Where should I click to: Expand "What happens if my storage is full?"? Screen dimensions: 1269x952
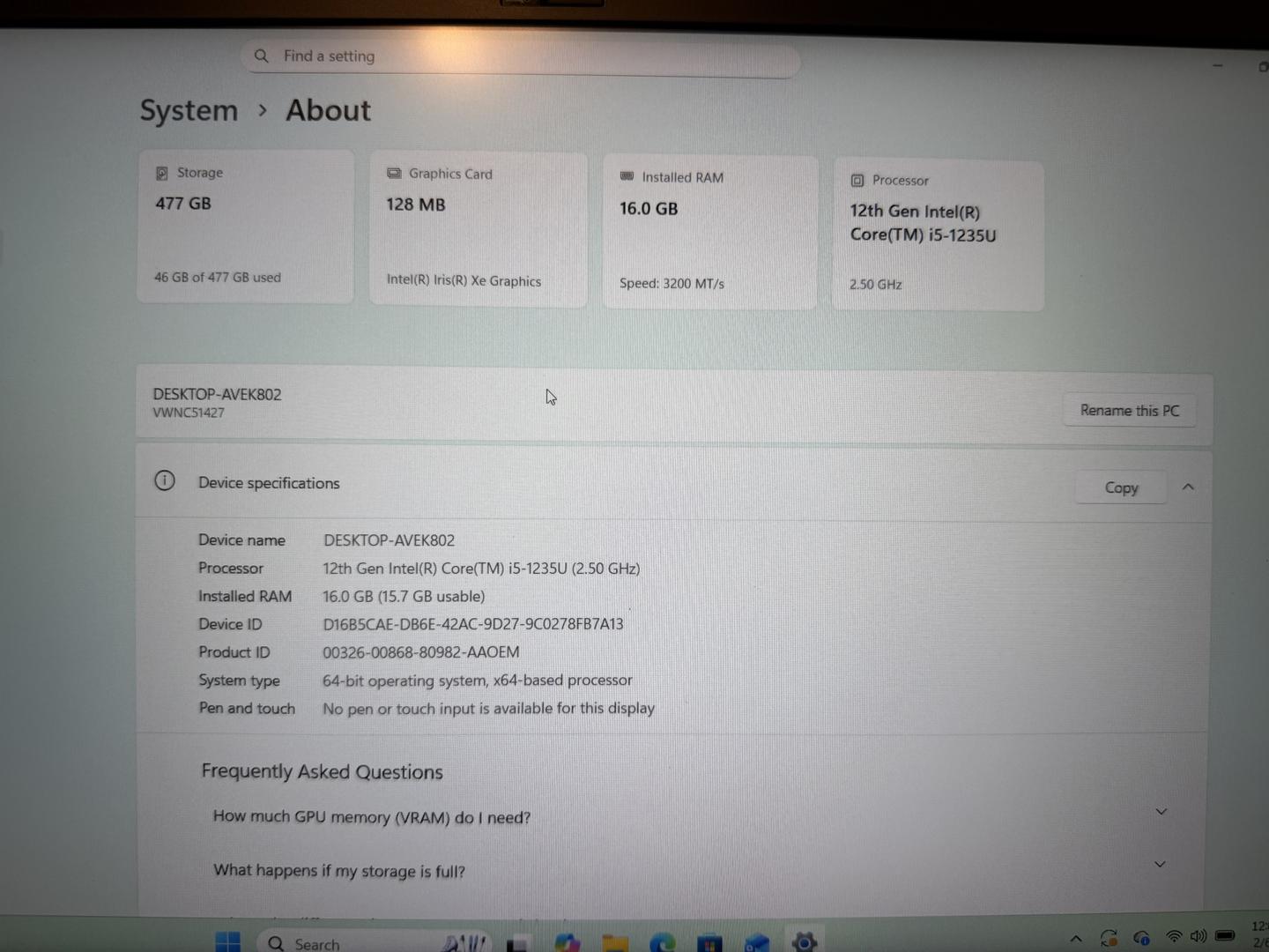coord(1160,865)
